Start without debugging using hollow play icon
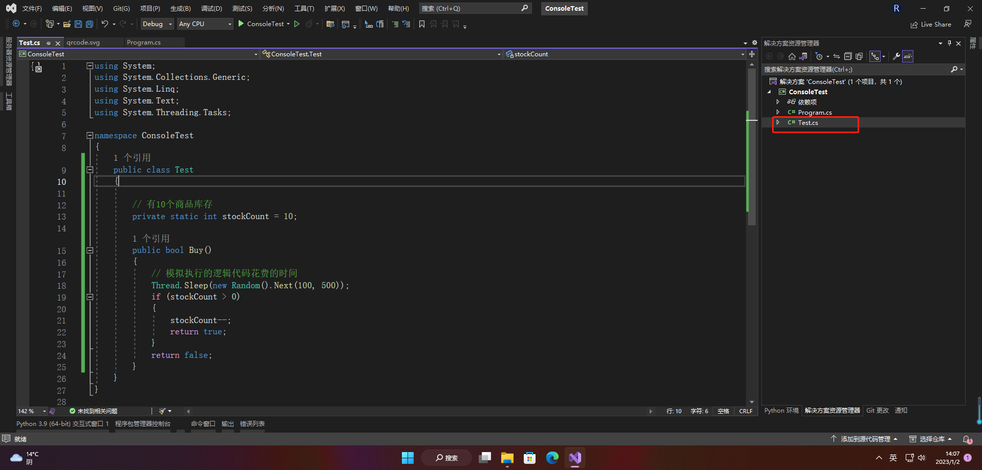Viewport: 982px width, 470px height. pyautogui.click(x=297, y=24)
